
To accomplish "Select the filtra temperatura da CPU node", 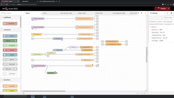I will tap(85, 39).
